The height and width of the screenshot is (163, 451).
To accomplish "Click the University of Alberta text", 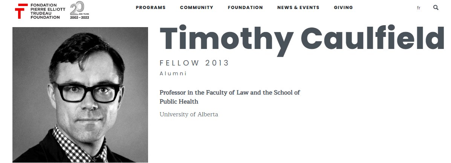I will pos(189,114).
